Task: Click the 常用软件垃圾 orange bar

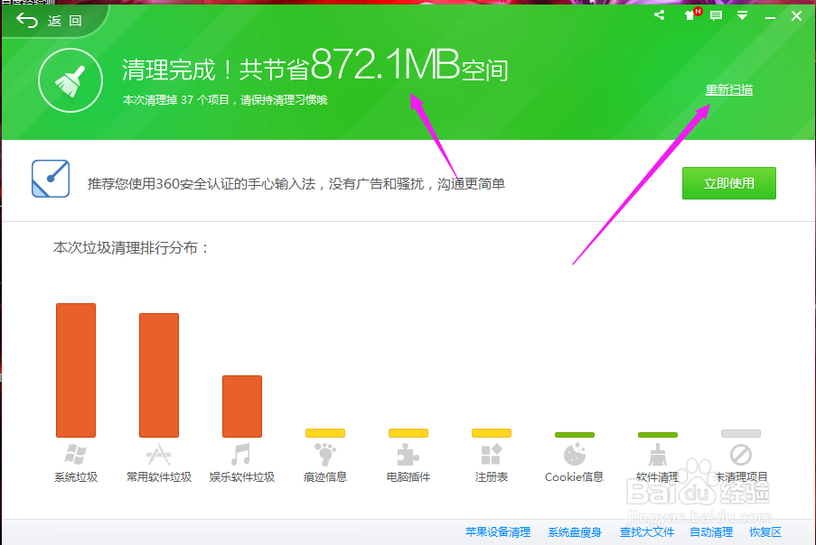Action: [x=159, y=375]
